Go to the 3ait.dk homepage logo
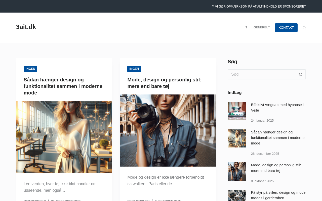The height and width of the screenshot is (201, 322). click(x=26, y=27)
